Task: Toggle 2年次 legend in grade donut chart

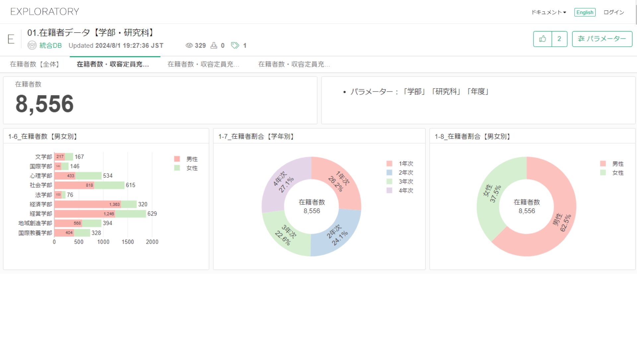Action: point(405,173)
